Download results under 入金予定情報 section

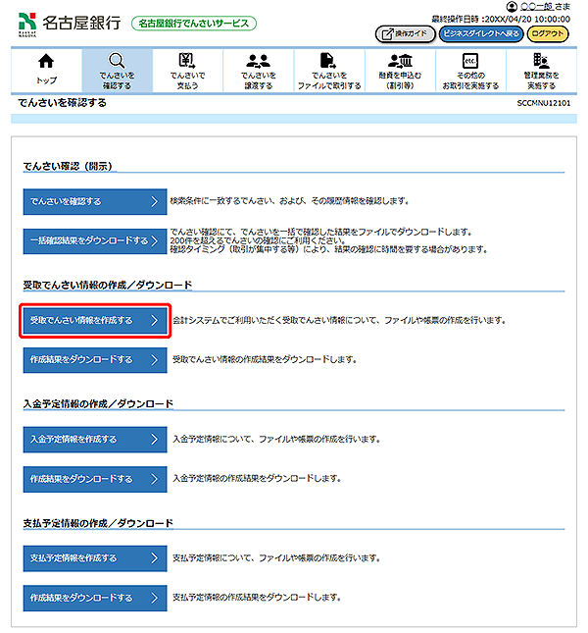coord(95,479)
